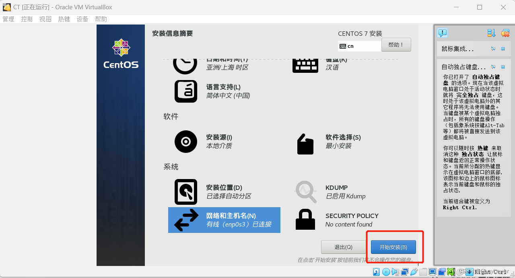Click the mute icon on 鼠标集成 notification
This screenshot has width=515, height=278.
tap(493, 49)
